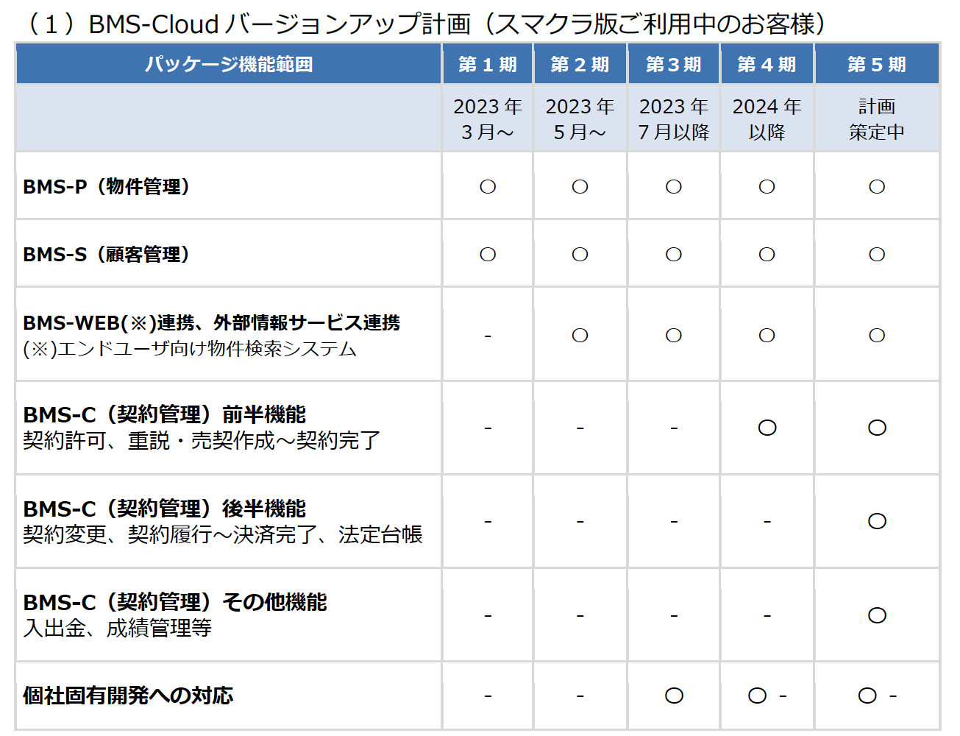Click the パッケージ機能範囲 header cell
Image resolution: width=960 pixels, height=736 pixels.
click(x=229, y=65)
